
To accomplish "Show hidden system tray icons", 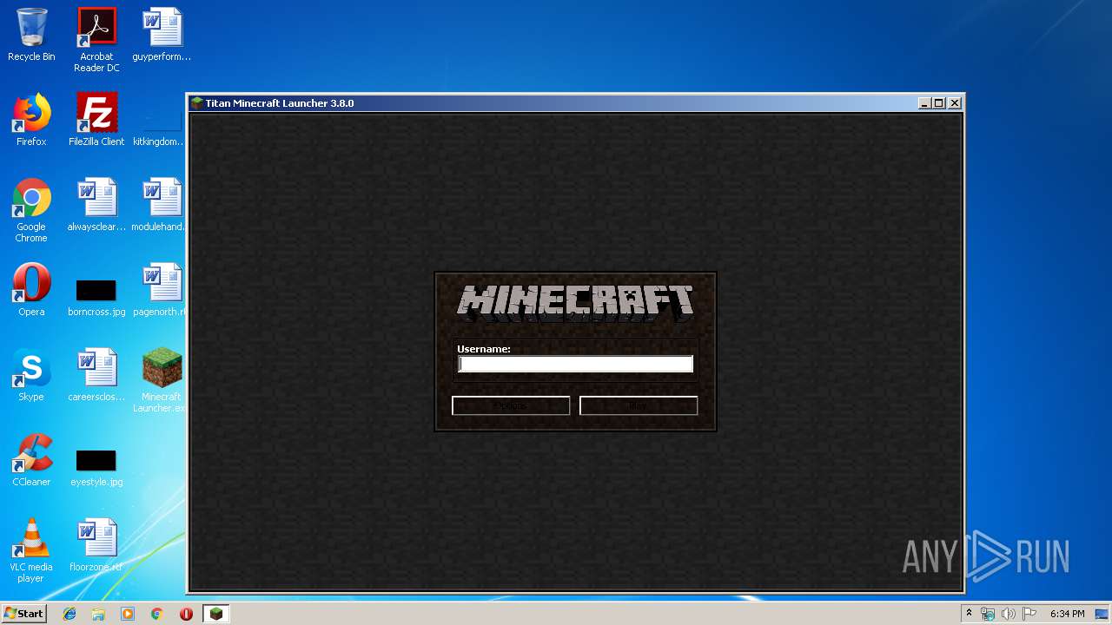I will [x=969, y=614].
